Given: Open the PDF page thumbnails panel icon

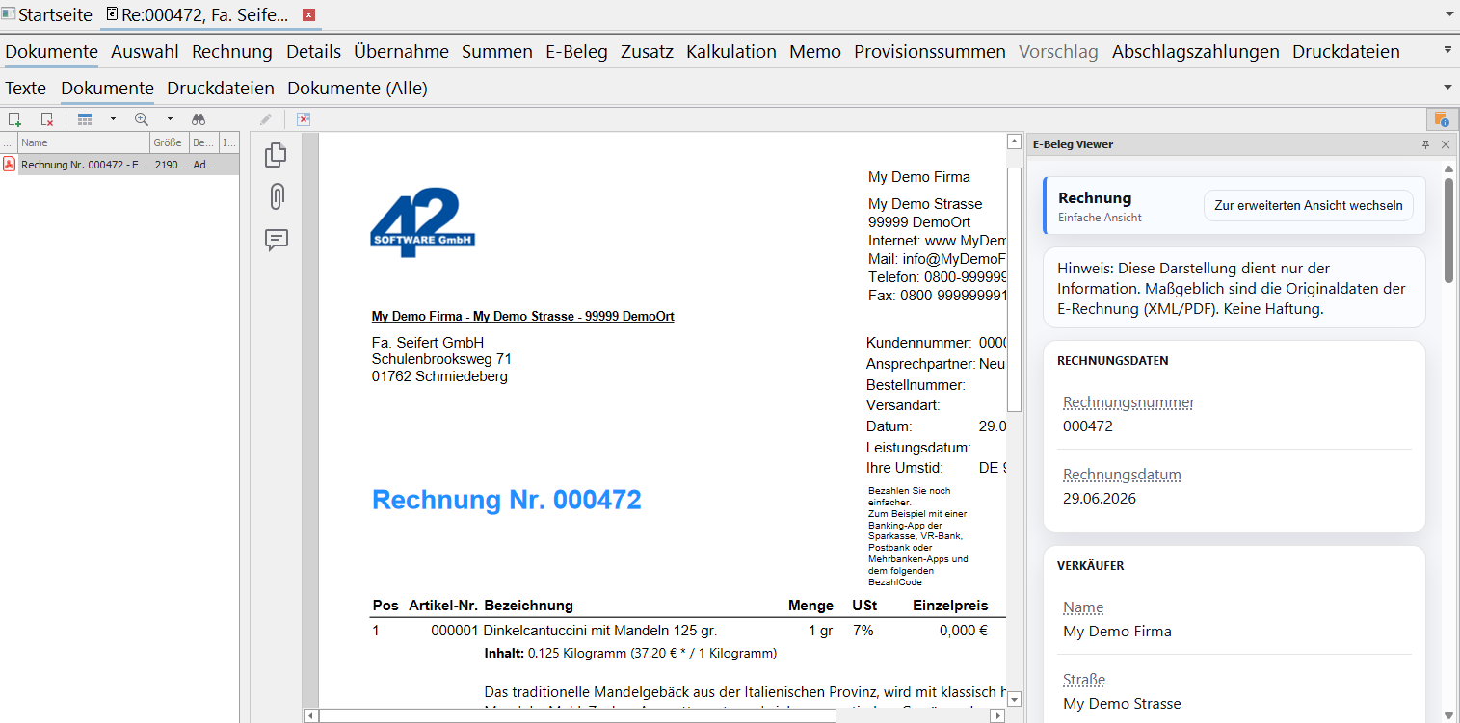Looking at the screenshot, I should click(277, 154).
